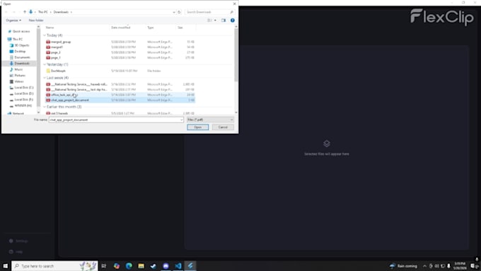Image resolution: width=481 pixels, height=271 pixels.
Task: Open the Organize dropdown menu
Action: pos(13,21)
